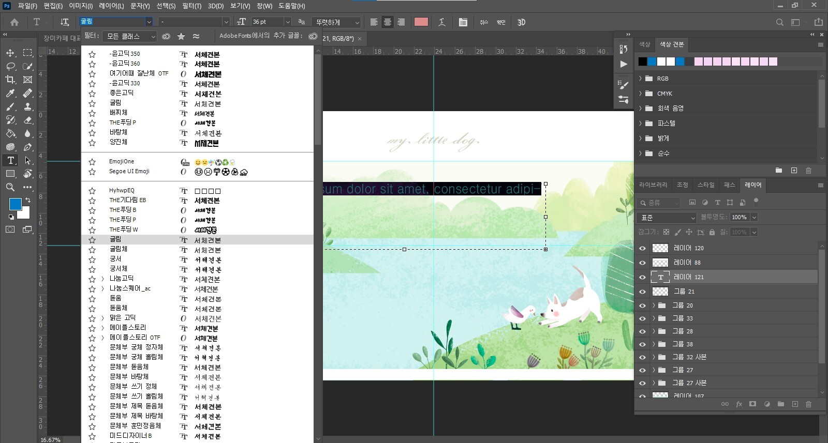Expand the CMYK swatch folder
Image resolution: width=828 pixels, height=443 pixels.
pos(640,94)
